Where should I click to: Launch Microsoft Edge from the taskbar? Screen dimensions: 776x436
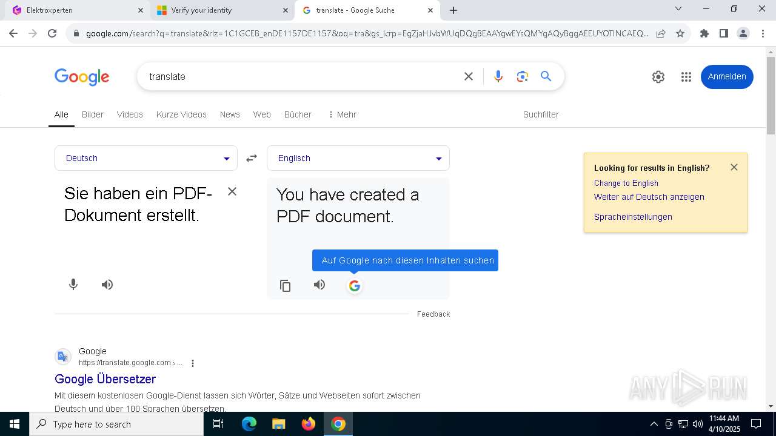pos(249,424)
